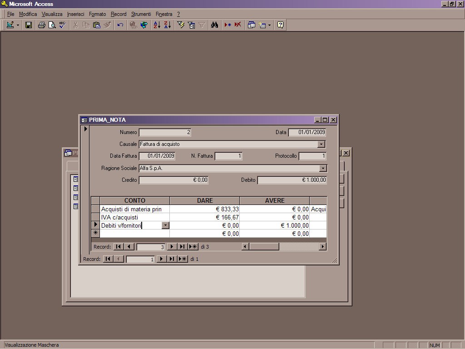Click the subform horizontal scrollbar right arrow
Image resolution: width=465 pixels, height=349 pixels.
click(322, 247)
